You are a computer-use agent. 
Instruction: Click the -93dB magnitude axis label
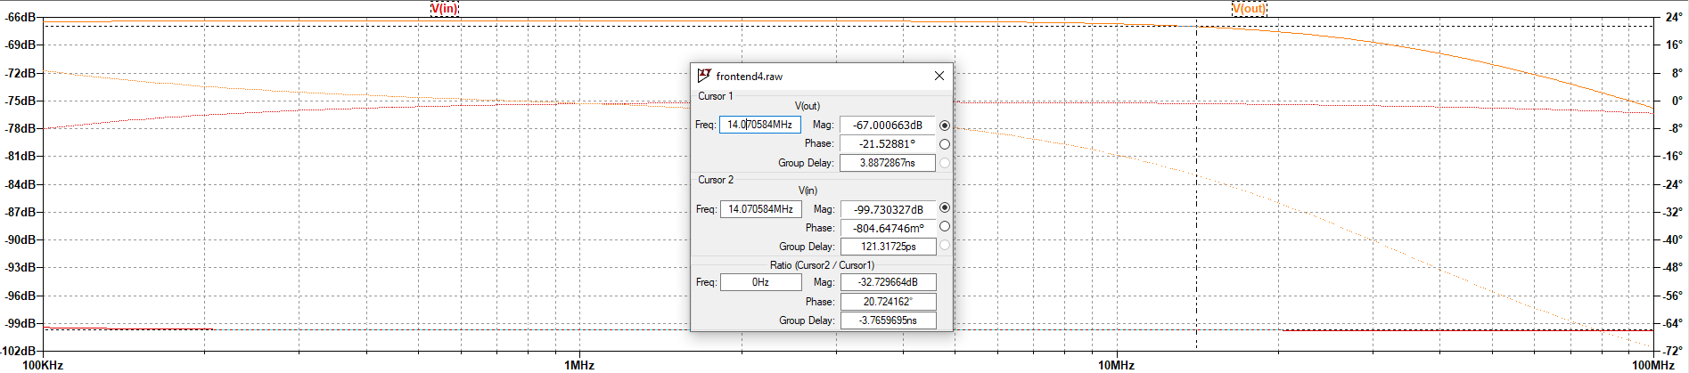pos(20,267)
